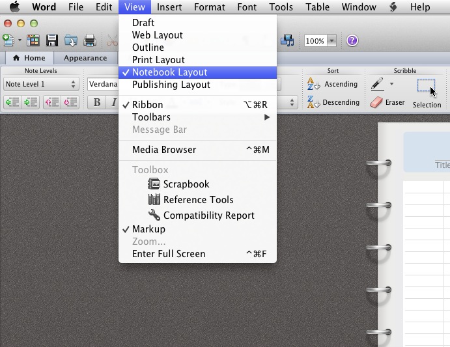
Task: Open the Note Level 1 dropdown
Action: 41,84
